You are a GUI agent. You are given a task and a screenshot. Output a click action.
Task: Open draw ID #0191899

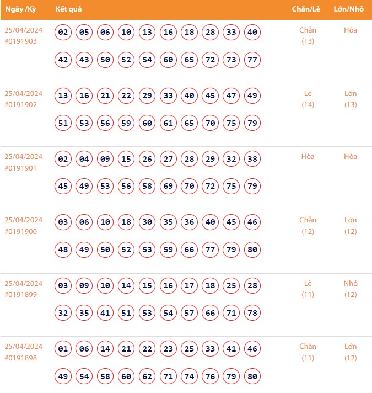point(21,295)
